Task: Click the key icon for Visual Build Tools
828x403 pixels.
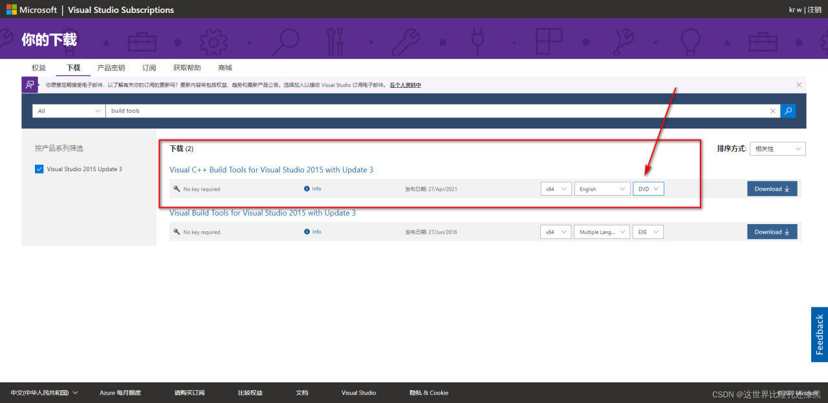Action: (177, 231)
